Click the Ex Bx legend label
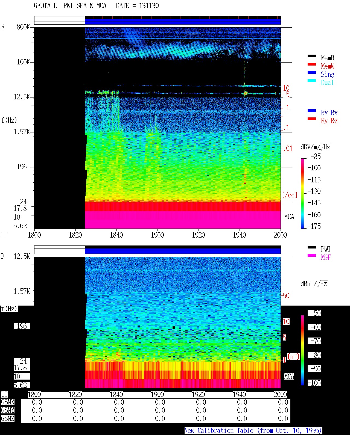This screenshot has width=350, height=435. tap(329, 113)
